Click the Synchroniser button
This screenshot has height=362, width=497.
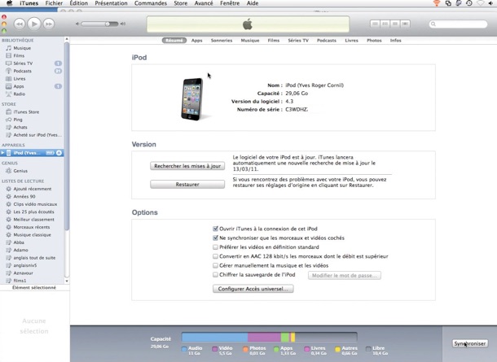470,343
